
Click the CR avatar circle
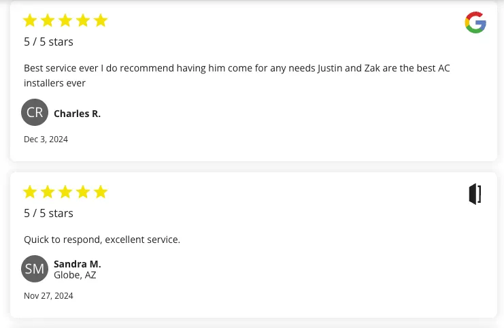pyautogui.click(x=35, y=112)
